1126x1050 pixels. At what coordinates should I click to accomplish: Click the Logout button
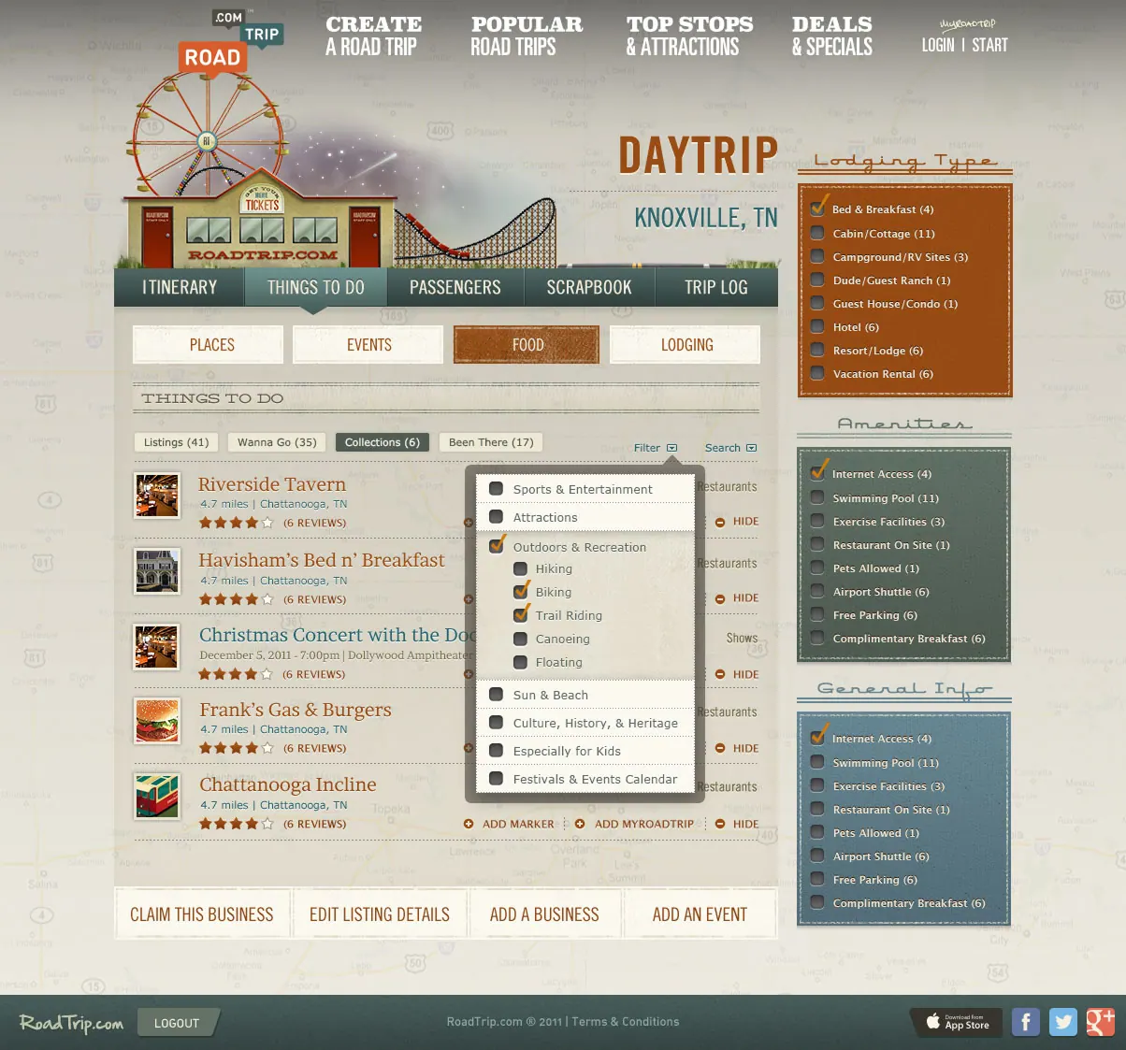(177, 1023)
